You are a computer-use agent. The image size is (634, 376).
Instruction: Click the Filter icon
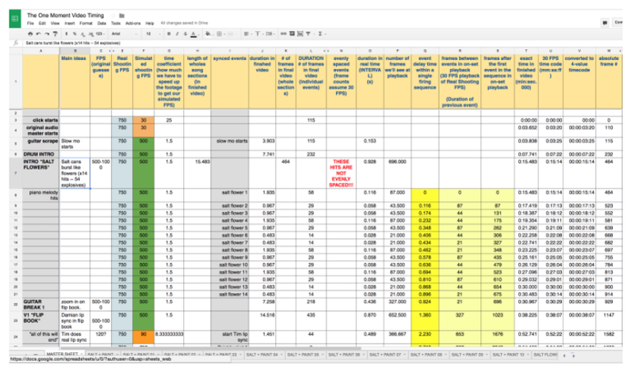[x=308, y=34]
